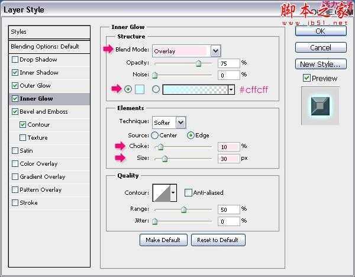
Task: Enable the Texture checkbox
Action: pos(22,137)
